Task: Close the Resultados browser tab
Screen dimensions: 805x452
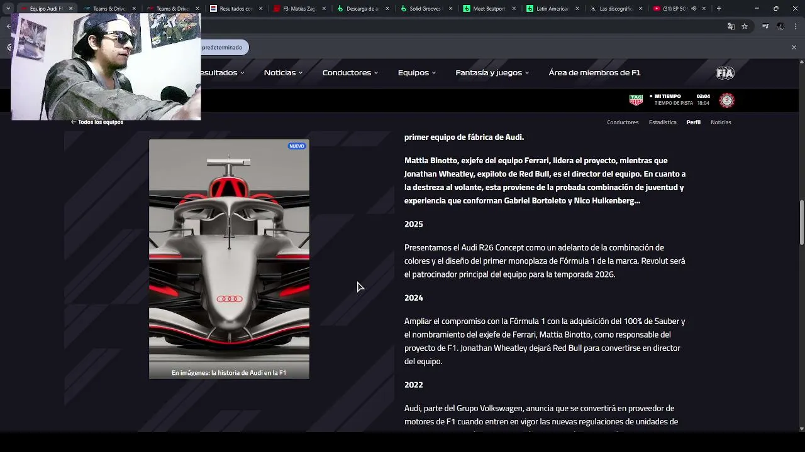Action: 260,9
